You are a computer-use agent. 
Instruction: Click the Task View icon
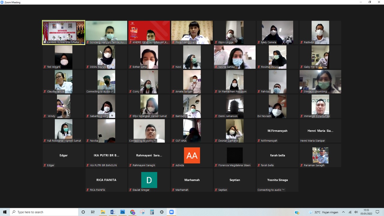coord(93,212)
